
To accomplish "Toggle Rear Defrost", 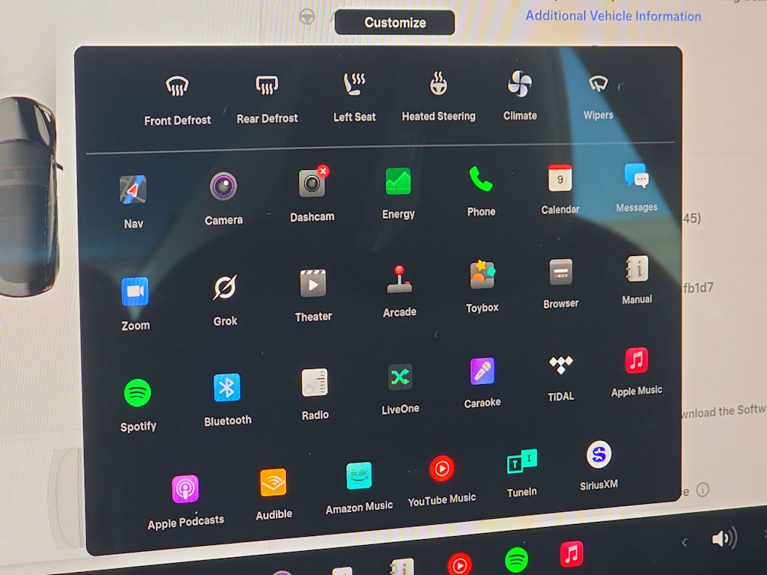I will [x=267, y=86].
